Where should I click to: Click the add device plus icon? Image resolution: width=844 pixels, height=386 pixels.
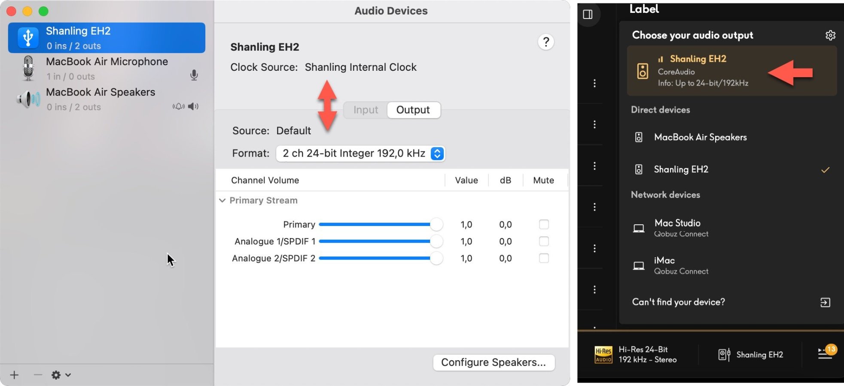[x=14, y=375]
